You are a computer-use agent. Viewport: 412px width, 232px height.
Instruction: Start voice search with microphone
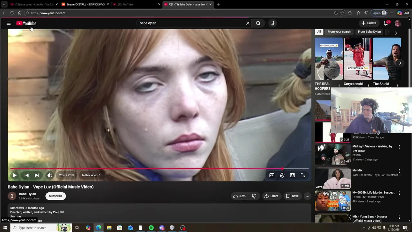273,23
